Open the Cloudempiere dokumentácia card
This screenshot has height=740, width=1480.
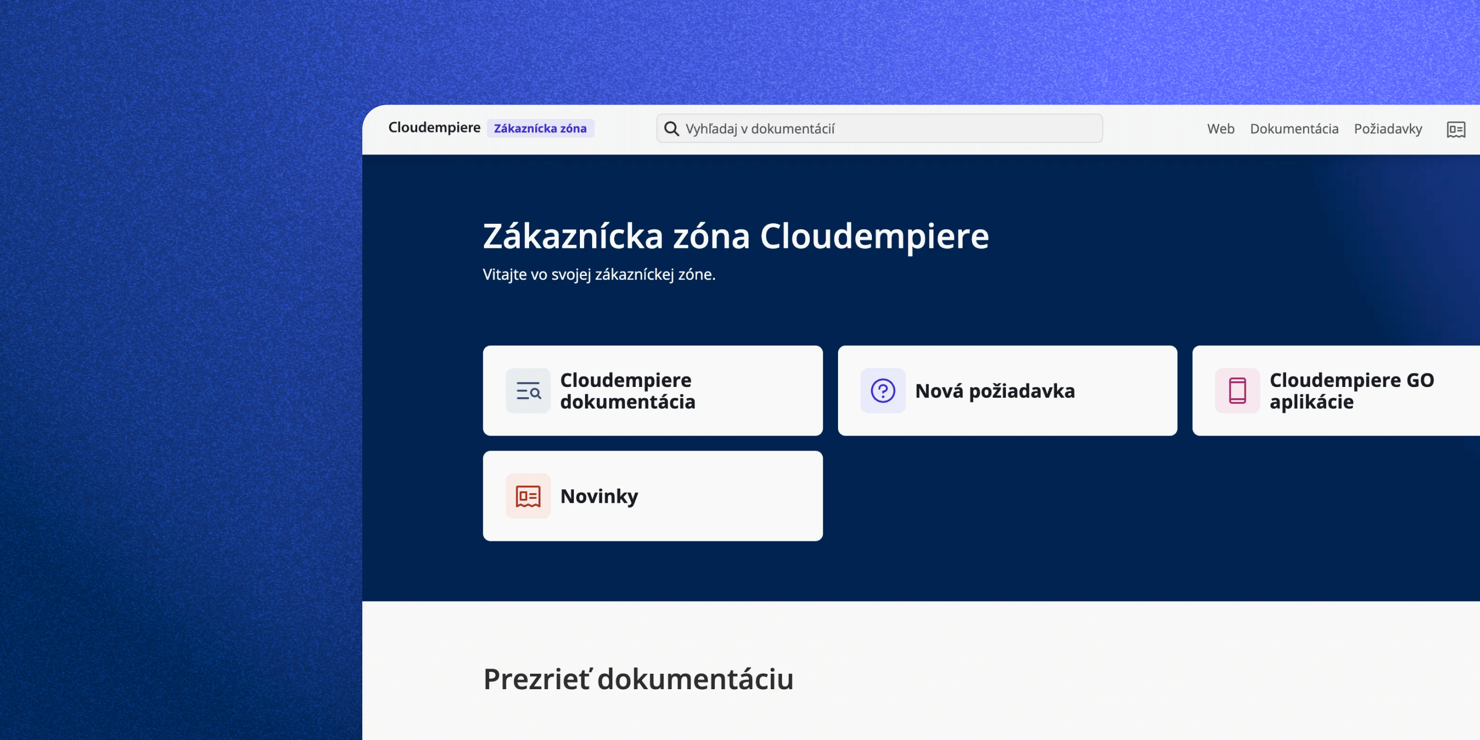coord(653,391)
